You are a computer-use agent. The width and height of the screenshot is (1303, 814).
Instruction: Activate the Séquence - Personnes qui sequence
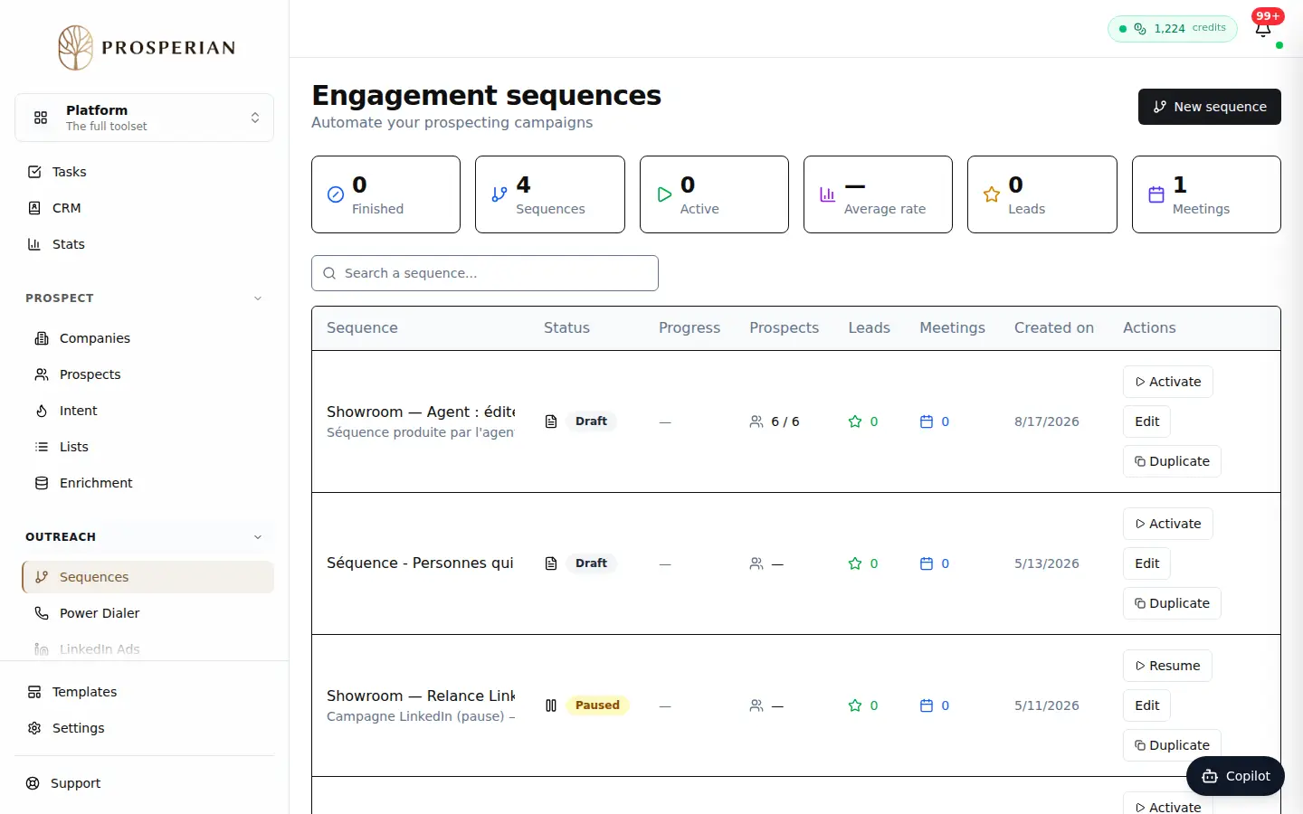point(1168,524)
